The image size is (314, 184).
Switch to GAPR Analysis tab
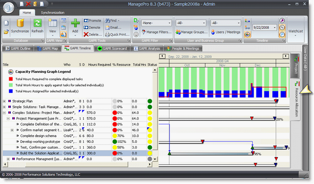147,48
